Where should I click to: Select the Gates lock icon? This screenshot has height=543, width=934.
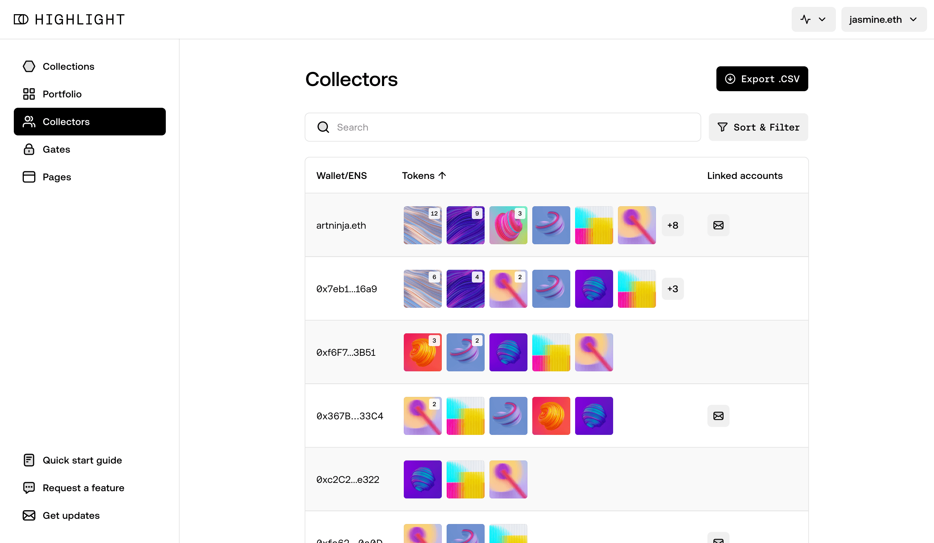tap(29, 149)
